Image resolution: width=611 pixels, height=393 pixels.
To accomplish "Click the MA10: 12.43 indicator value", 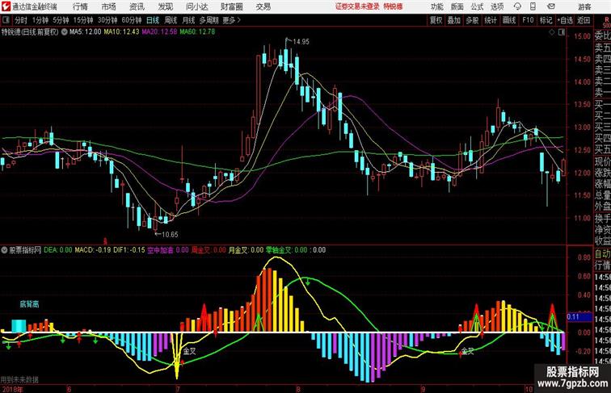I will [121, 32].
